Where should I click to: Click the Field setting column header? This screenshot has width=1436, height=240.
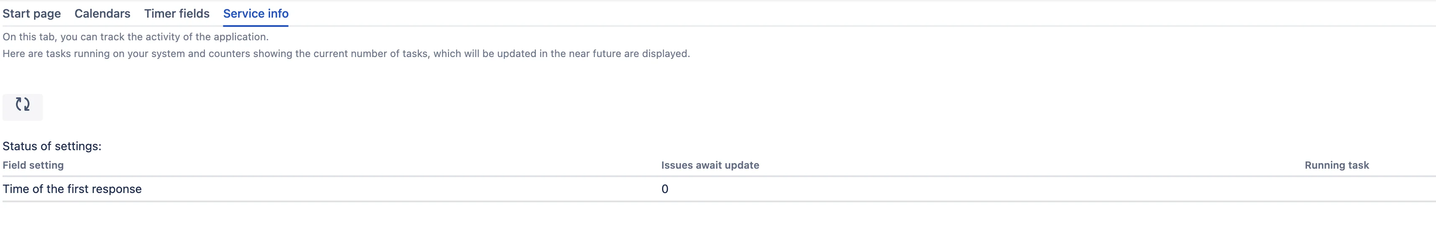(x=34, y=165)
